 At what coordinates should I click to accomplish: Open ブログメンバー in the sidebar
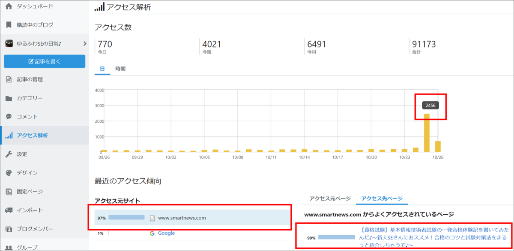(35, 229)
